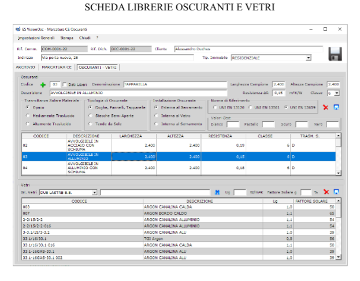Toggle the Dati Liberi checkbox
This screenshot has height=281, width=360.
point(65,85)
